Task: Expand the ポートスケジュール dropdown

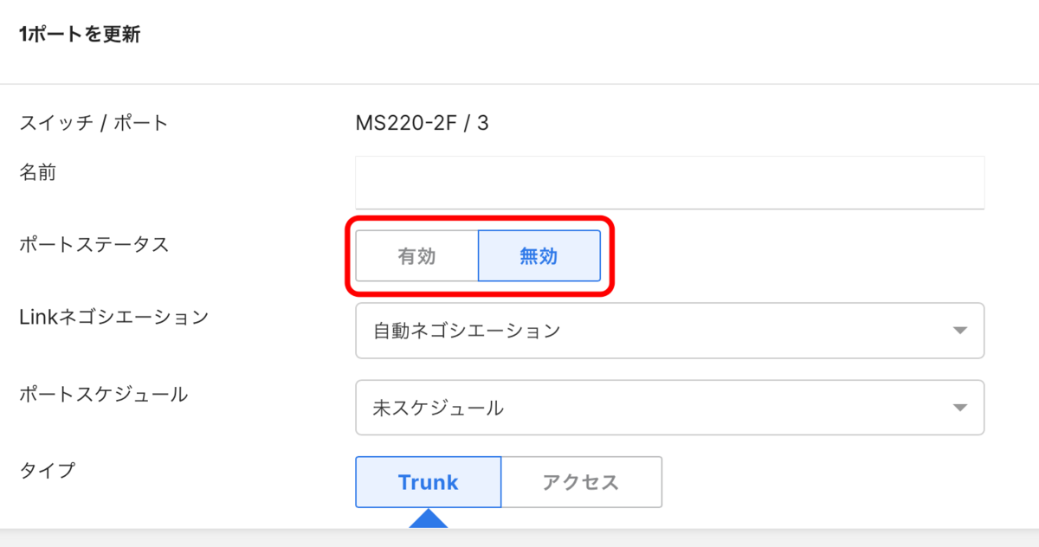Action: [670, 408]
